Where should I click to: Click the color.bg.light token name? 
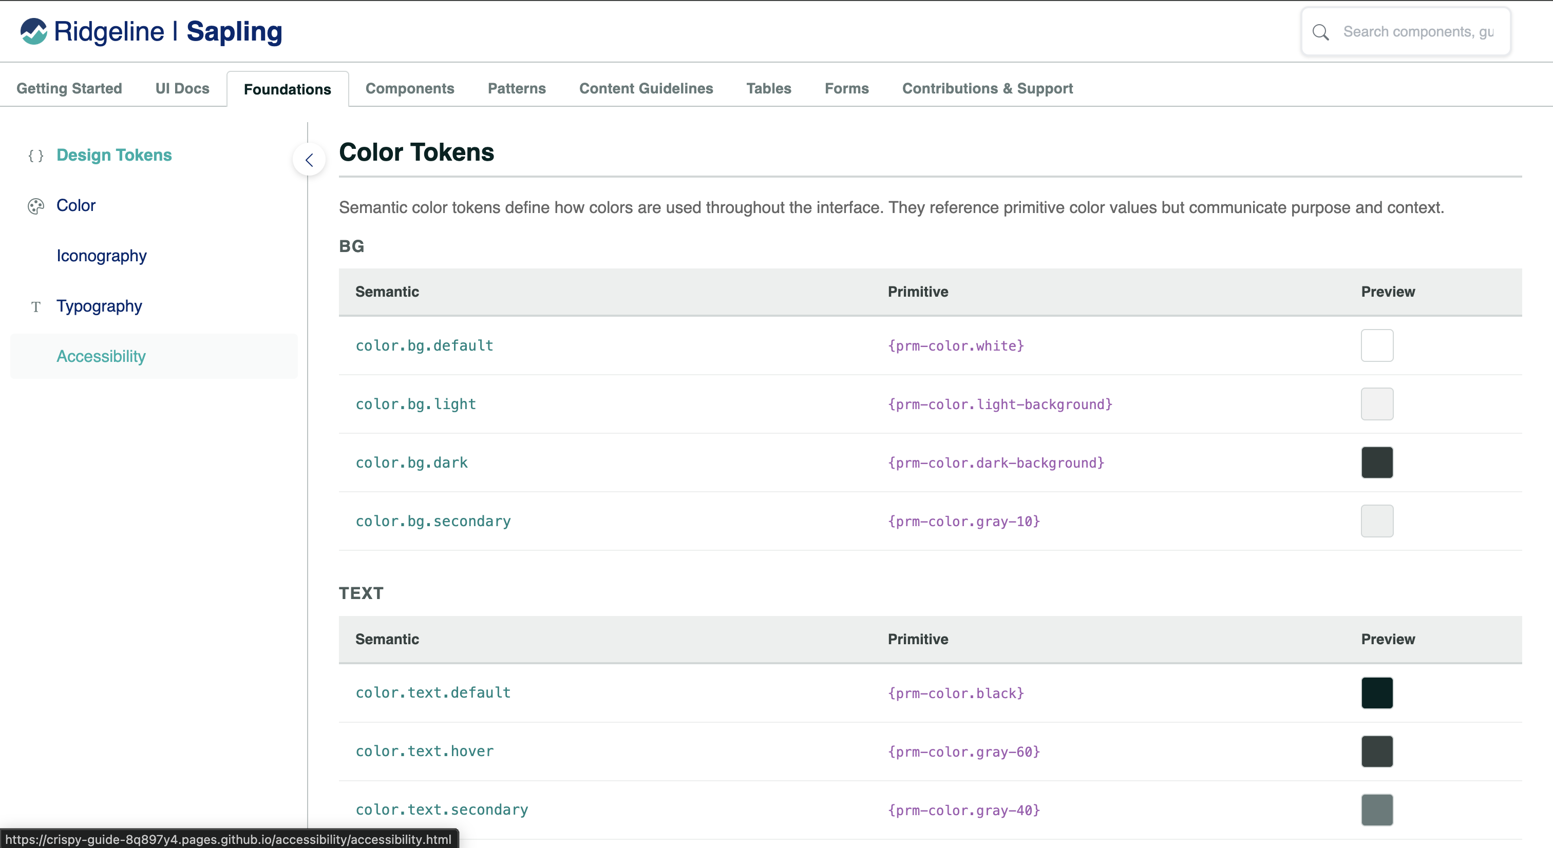[x=416, y=404]
